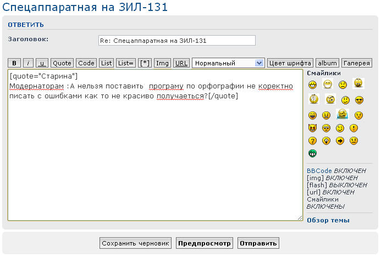Screen dimensions: 381x257
Task: Insert Quote BBCode tags
Action: 62,63
